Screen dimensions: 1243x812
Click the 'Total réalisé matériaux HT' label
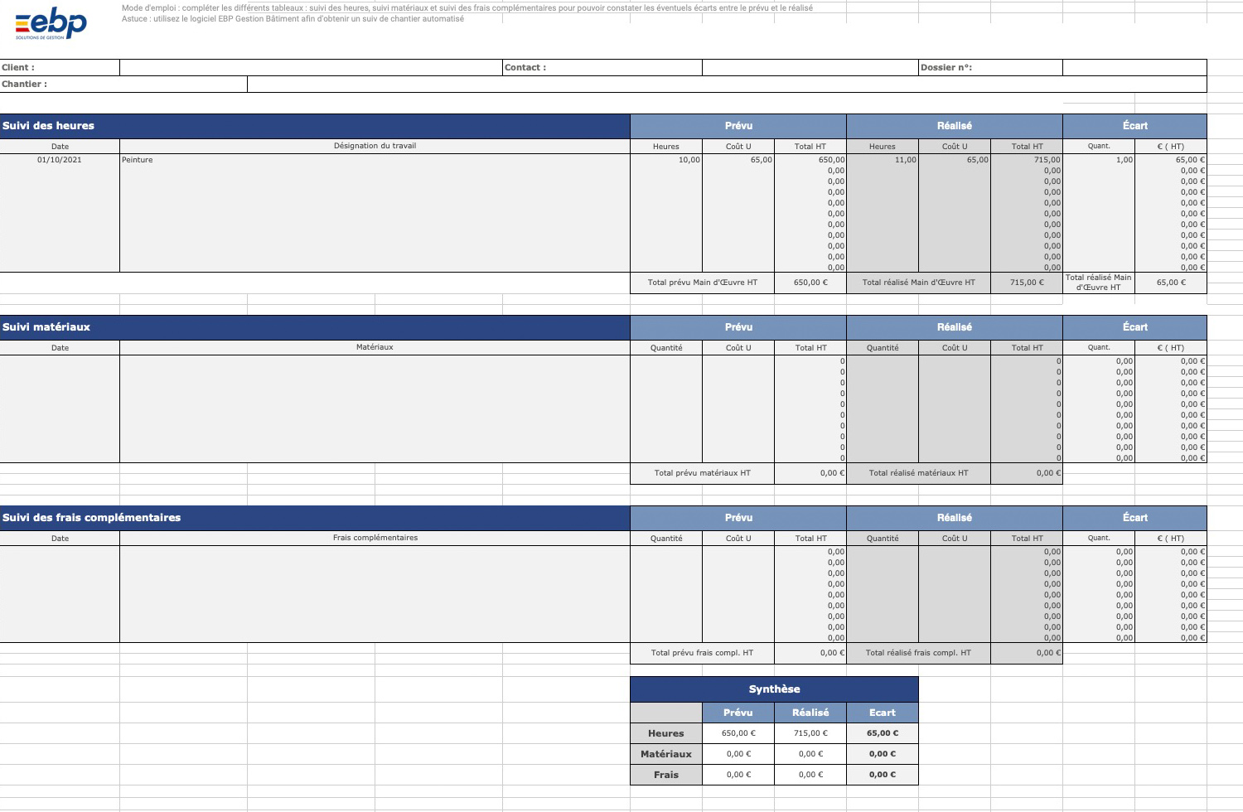point(919,473)
